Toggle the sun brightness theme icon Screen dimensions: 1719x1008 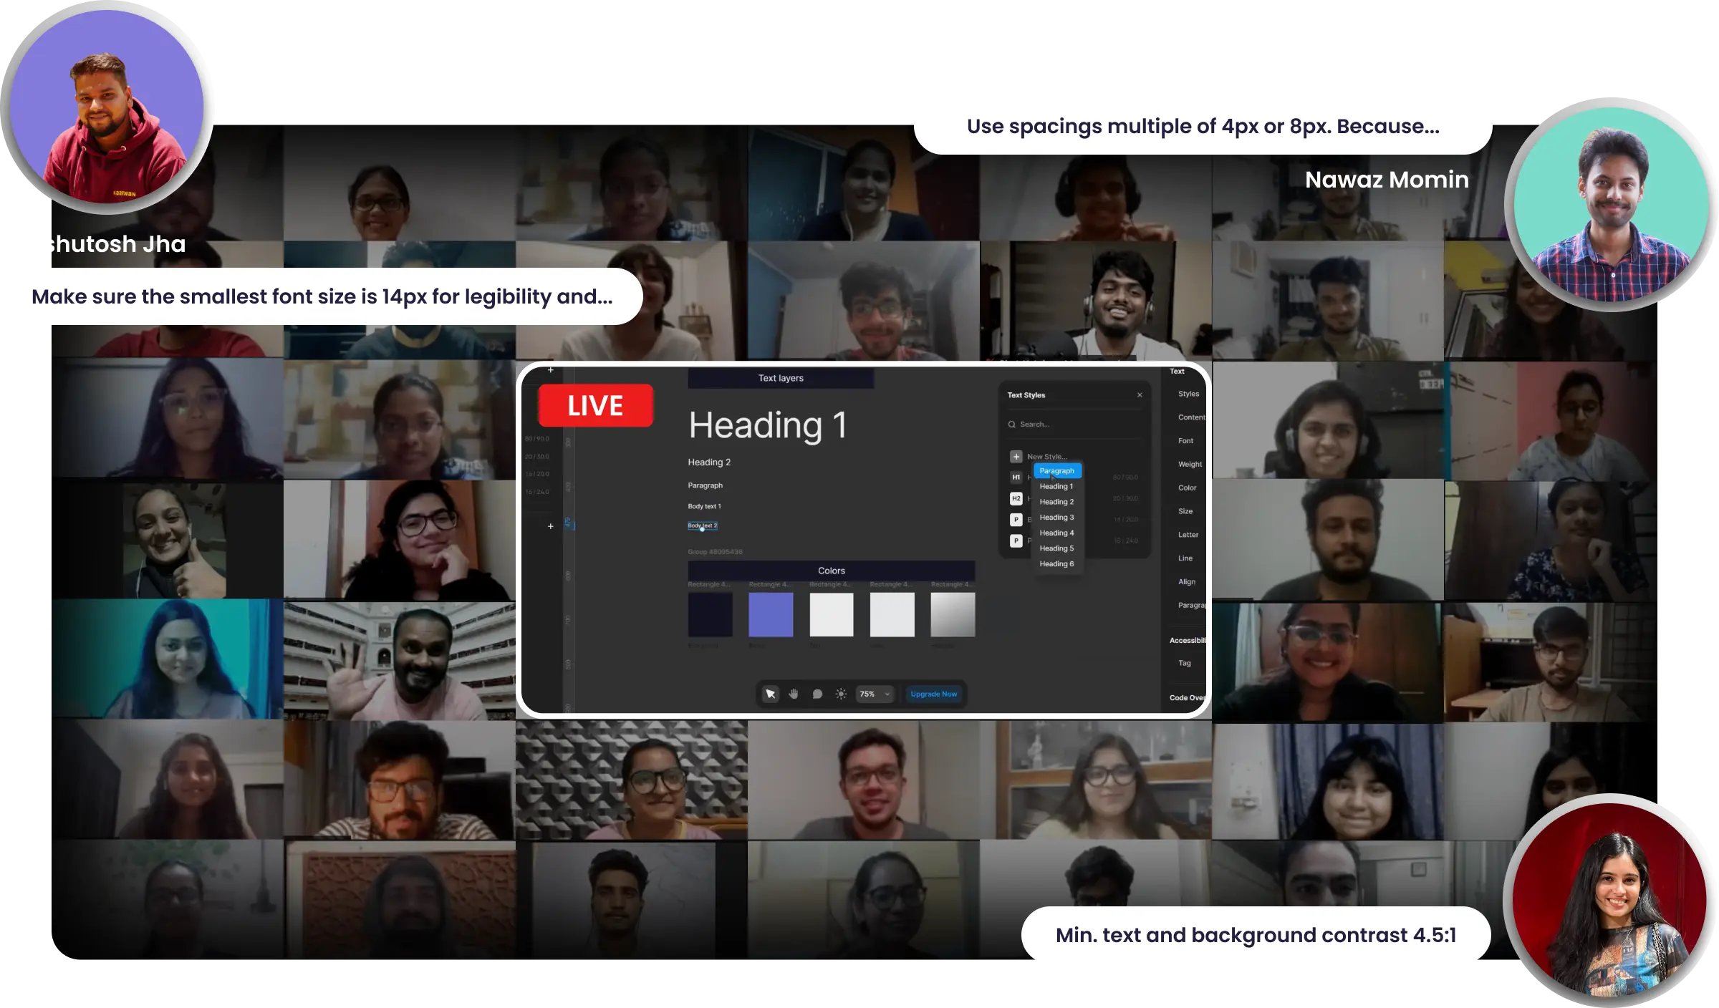pos(841,694)
